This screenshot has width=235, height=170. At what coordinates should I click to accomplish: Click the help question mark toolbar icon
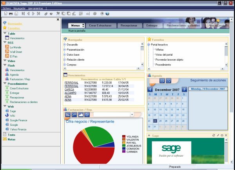[102, 14]
